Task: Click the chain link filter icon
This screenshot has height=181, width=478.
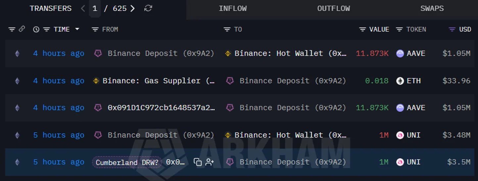Action: pos(22,29)
